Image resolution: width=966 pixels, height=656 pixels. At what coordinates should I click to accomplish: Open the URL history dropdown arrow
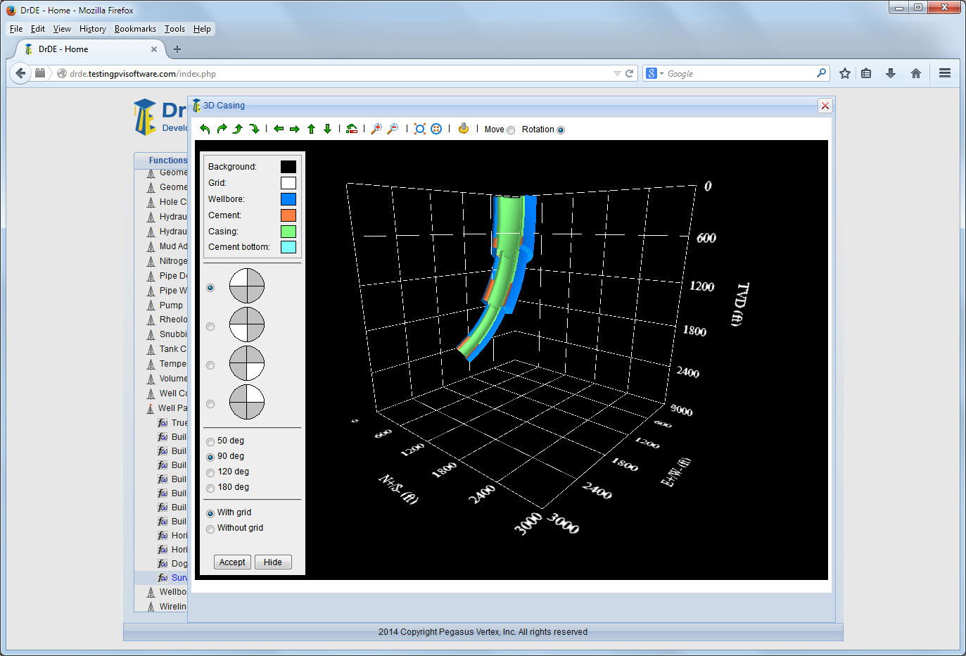click(x=617, y=74)
